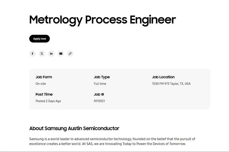Click the job number R115921
Viewport: 229px width, 152px height.
tap(99, 101)
